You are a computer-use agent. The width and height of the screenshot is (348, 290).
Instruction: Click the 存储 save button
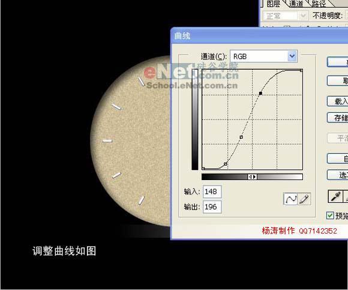338,118
